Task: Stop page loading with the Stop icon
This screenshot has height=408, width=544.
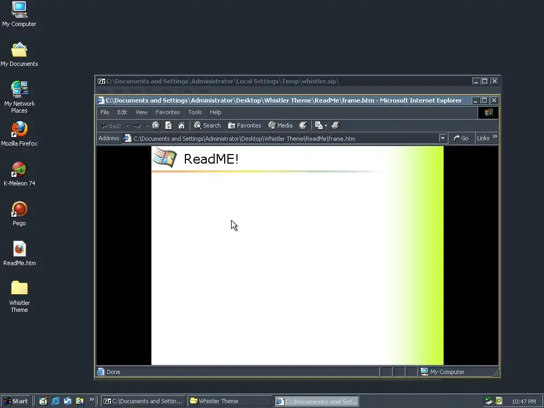Action: coord(156,125)
